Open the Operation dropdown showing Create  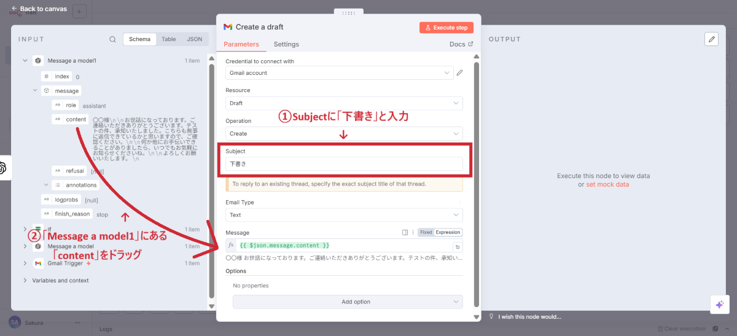pos(344,133)
